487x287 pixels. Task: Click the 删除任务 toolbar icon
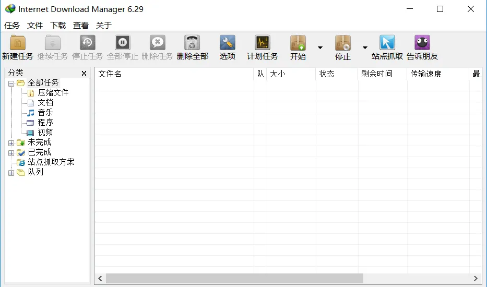(158, 43)
